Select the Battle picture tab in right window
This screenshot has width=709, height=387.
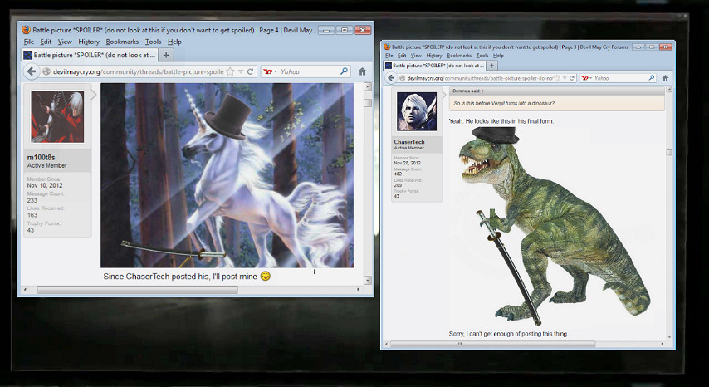[434, 66]
